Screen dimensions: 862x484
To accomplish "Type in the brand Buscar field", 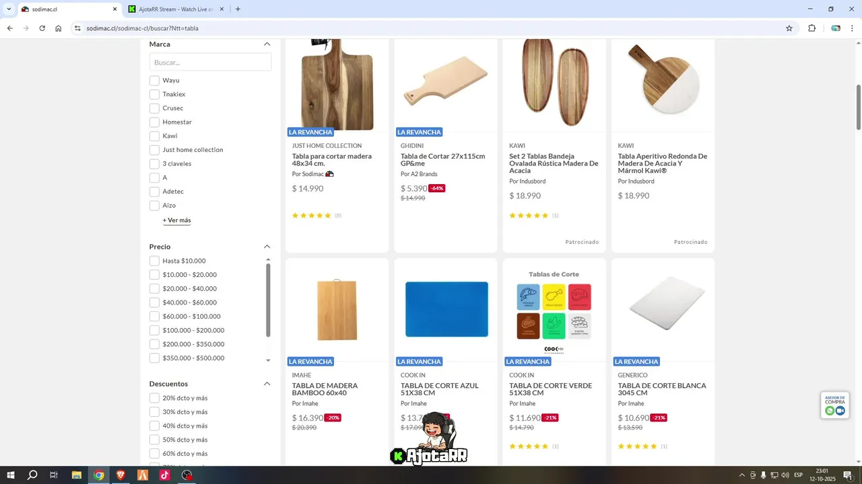I will 210,63.
